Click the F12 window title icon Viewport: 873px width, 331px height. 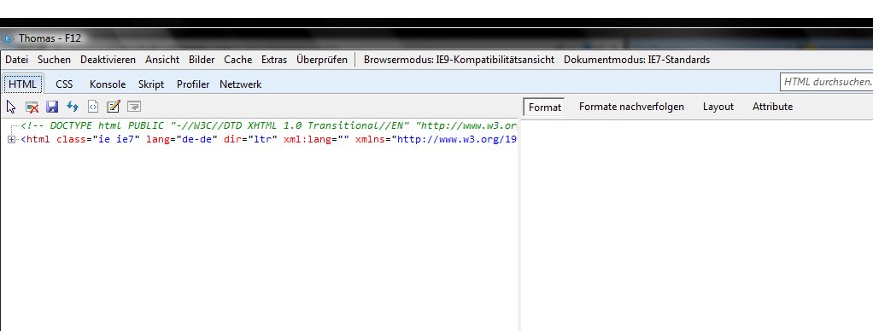coord(8,38)
